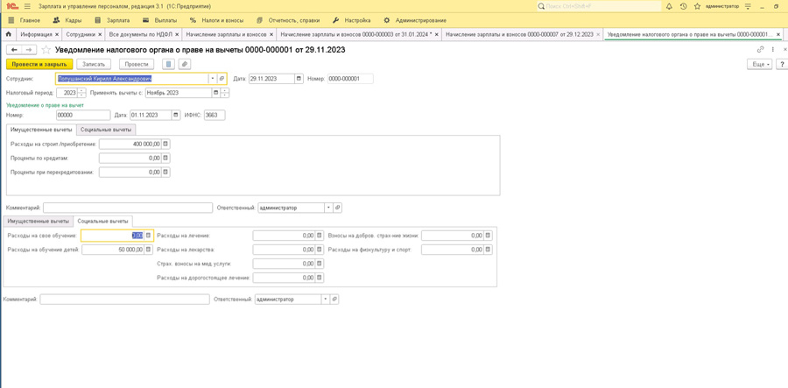Adjust the Применять вычеты с month stepper

click(225, 93)
